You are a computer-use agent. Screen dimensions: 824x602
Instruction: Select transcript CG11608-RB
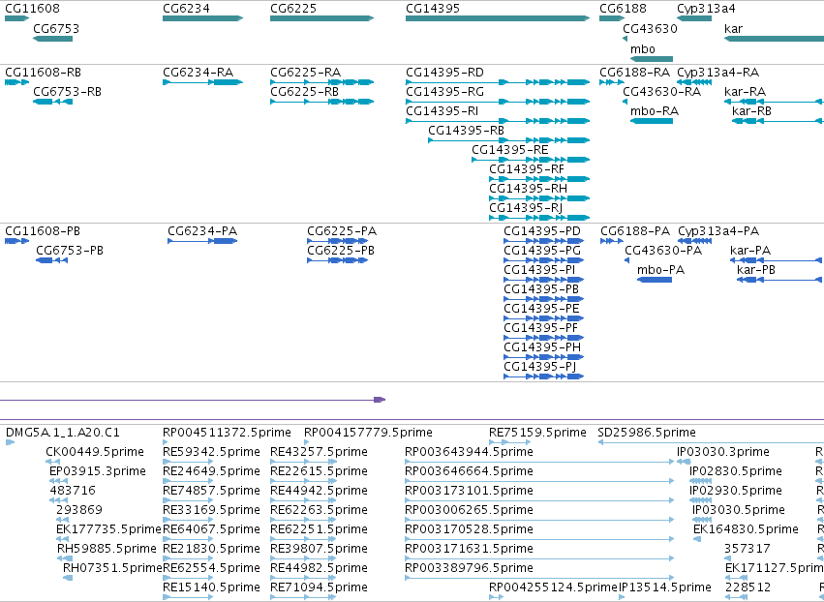43,72
